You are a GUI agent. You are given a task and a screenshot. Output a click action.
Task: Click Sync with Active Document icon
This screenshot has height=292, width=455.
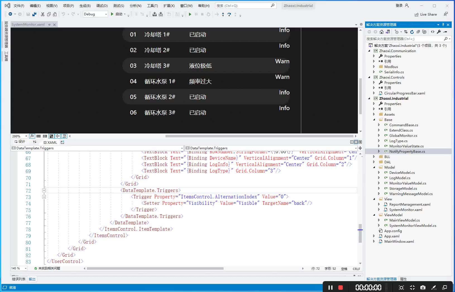point(406,32)
